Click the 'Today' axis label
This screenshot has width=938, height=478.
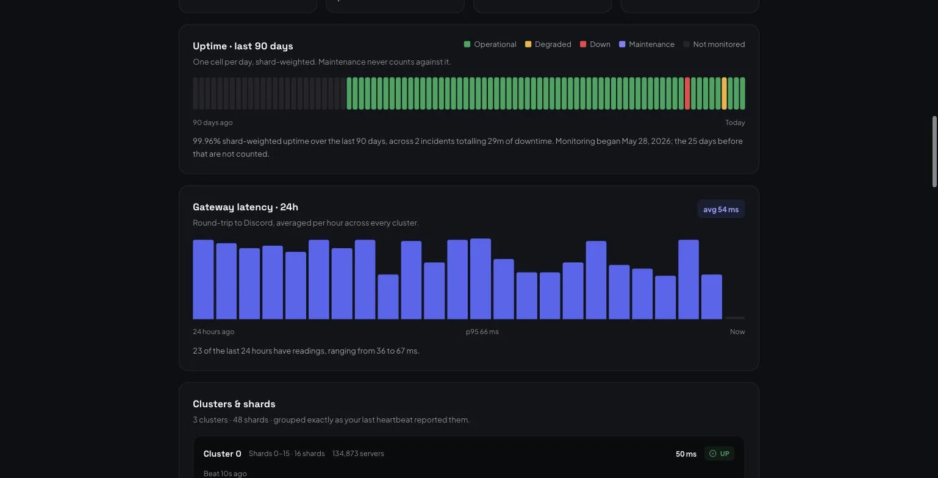(x=735, y=123)
